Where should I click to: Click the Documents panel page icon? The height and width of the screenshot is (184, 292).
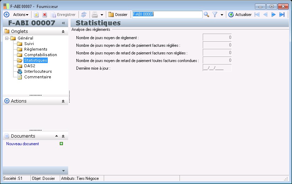coord(7,136)
